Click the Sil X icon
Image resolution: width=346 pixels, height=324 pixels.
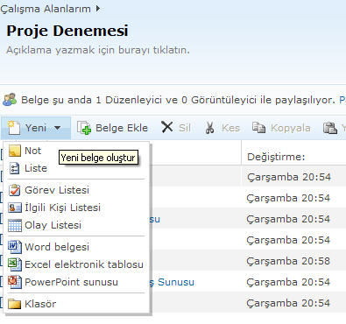point(167,127)
